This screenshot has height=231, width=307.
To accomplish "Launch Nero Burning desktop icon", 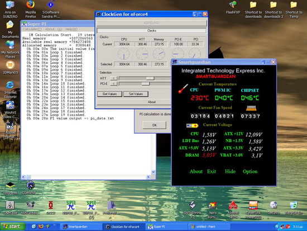I will pyautogui.click(x=213, y=210).
